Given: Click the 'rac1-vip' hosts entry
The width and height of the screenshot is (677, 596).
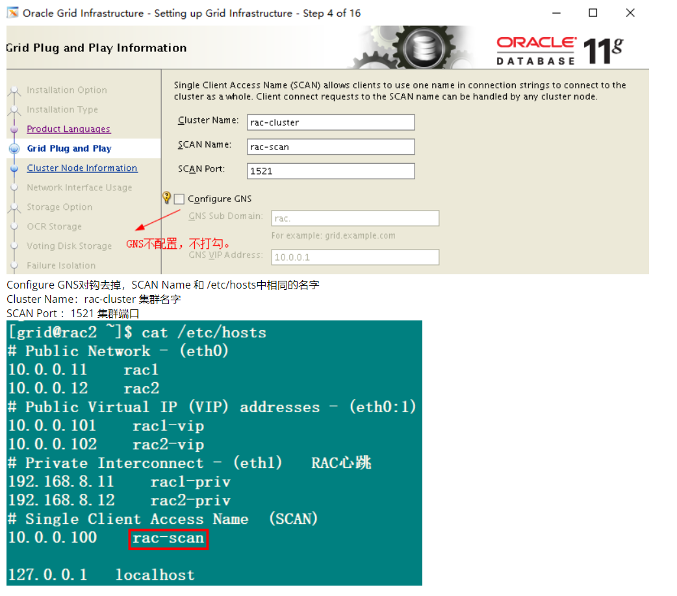Looking at the screenshot, I should tap(168, 426).
